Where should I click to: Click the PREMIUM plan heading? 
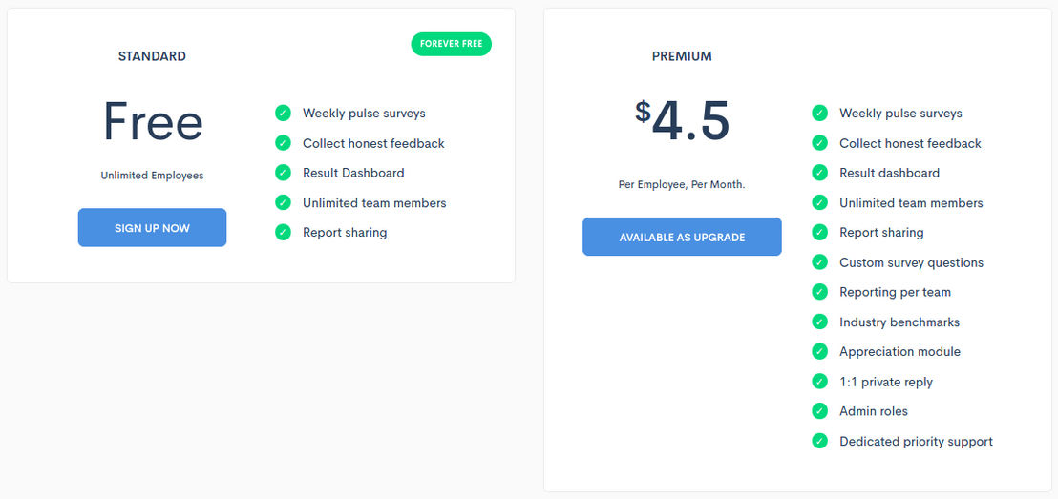pyautogui.click(x=682, y=56)
